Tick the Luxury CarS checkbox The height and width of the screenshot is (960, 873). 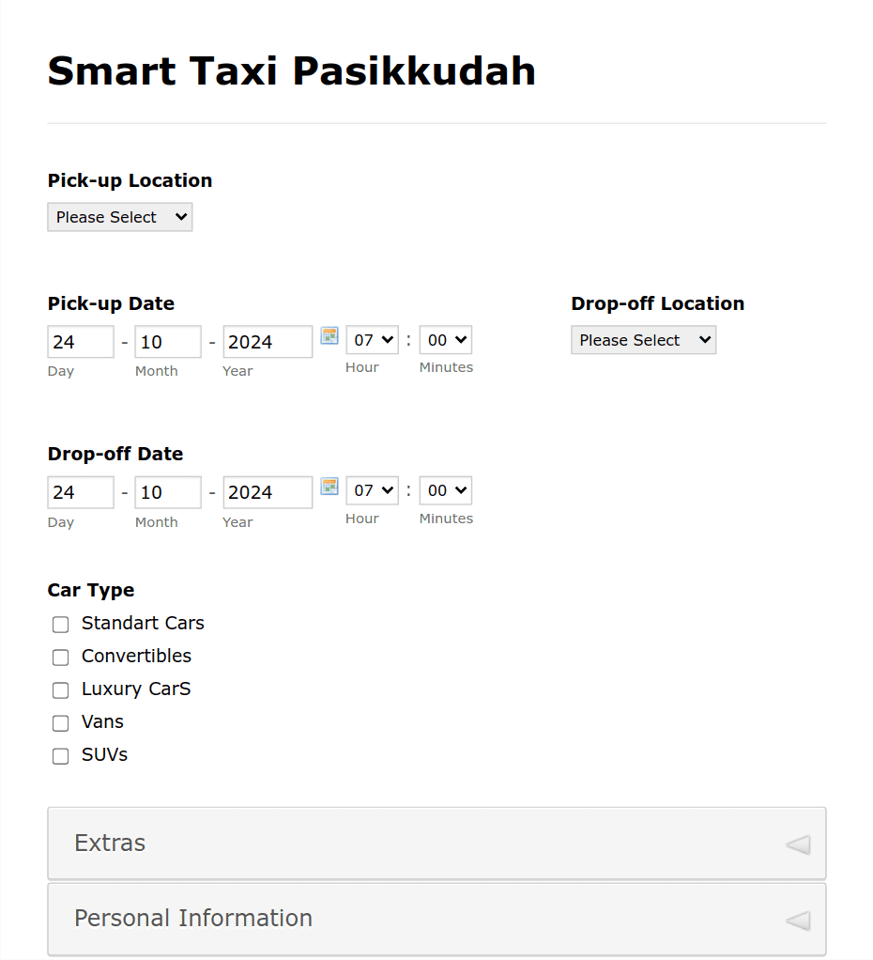point(61,690)
